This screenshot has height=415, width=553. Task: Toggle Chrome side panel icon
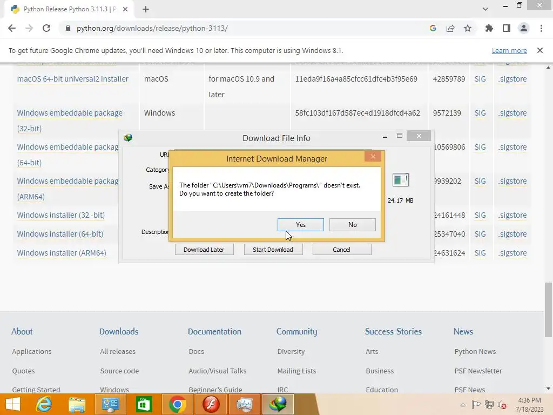(507, 28)
